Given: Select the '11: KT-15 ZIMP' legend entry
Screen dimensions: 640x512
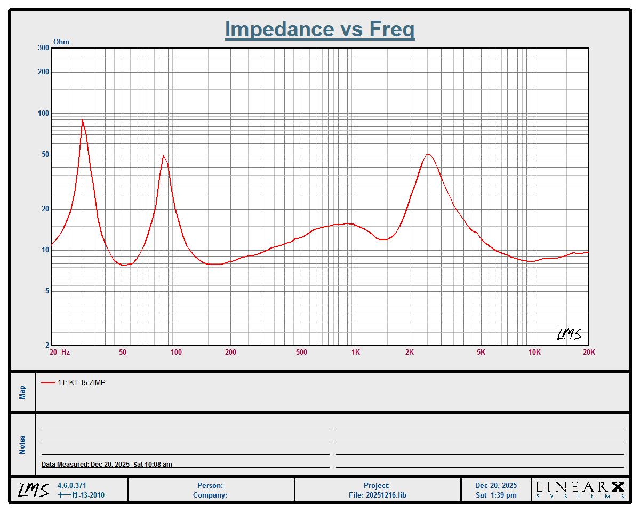Looking at the screenshot, I should [x=81, y=382].
